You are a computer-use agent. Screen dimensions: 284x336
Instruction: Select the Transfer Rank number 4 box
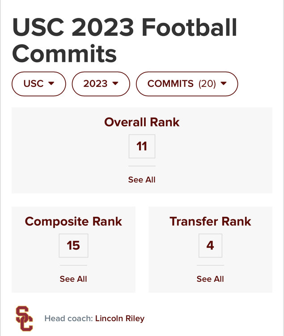[x=210, y=246]
